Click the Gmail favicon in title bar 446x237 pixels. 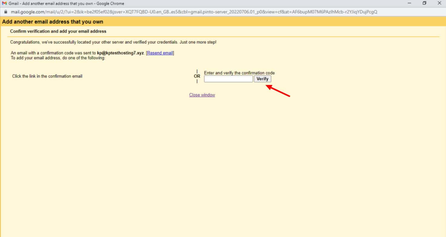pyautogui.click(x=4, y=3)
